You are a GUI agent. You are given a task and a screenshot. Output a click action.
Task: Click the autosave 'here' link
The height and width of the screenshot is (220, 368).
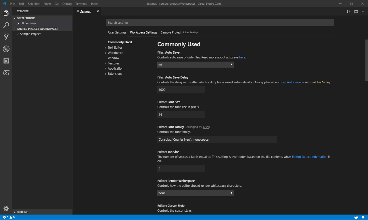click(242, 57)
